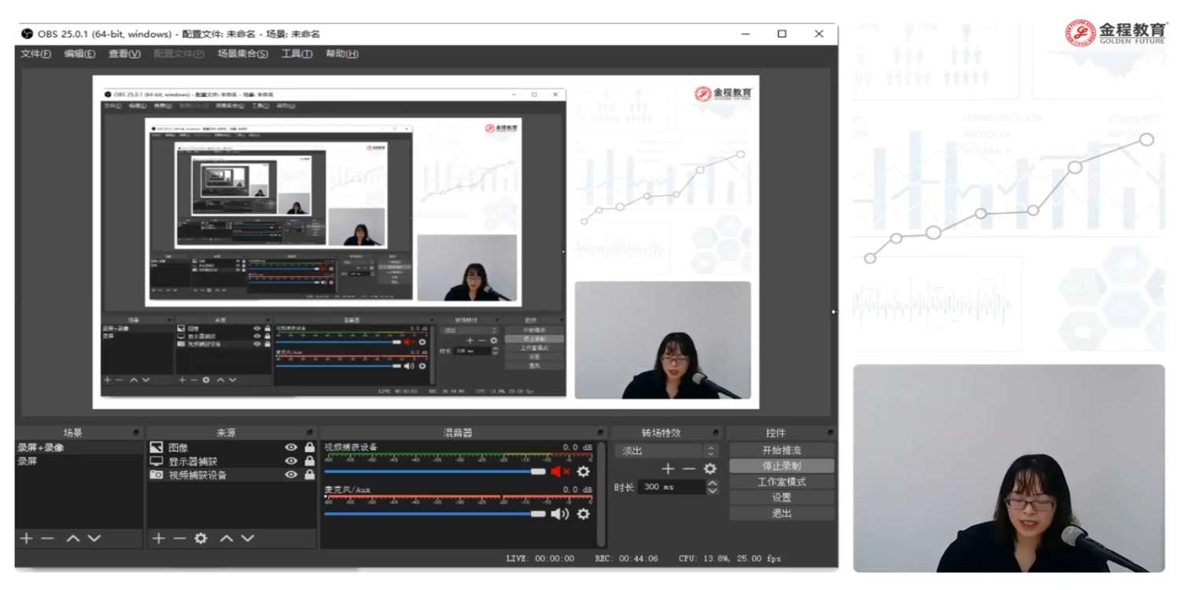Screen dimensions: 1180x590
Task: Move selected source up in 来源 list
Action: [x=227, y=538]
